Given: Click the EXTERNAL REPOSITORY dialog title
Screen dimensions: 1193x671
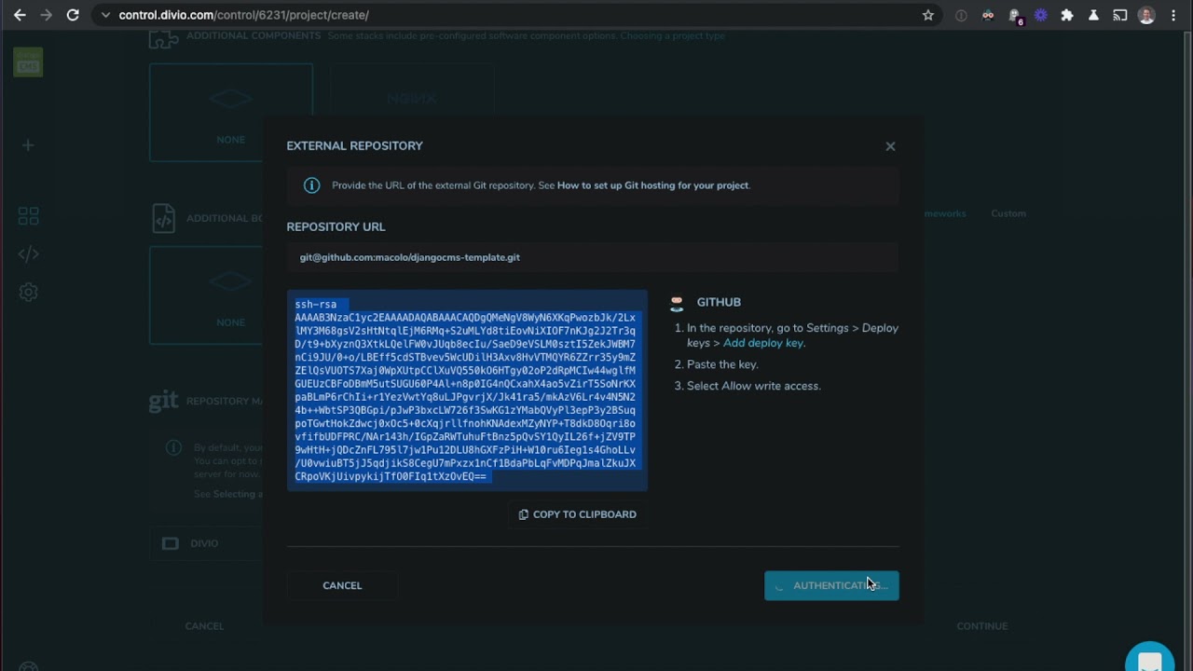Looking at the screenshot, I should pyautogui.click(x=354, y=145).
